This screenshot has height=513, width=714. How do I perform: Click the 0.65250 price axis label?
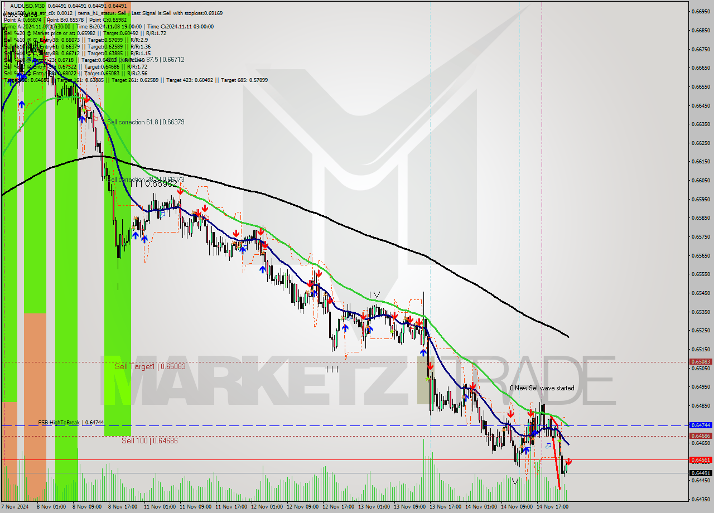pos(701,330)
